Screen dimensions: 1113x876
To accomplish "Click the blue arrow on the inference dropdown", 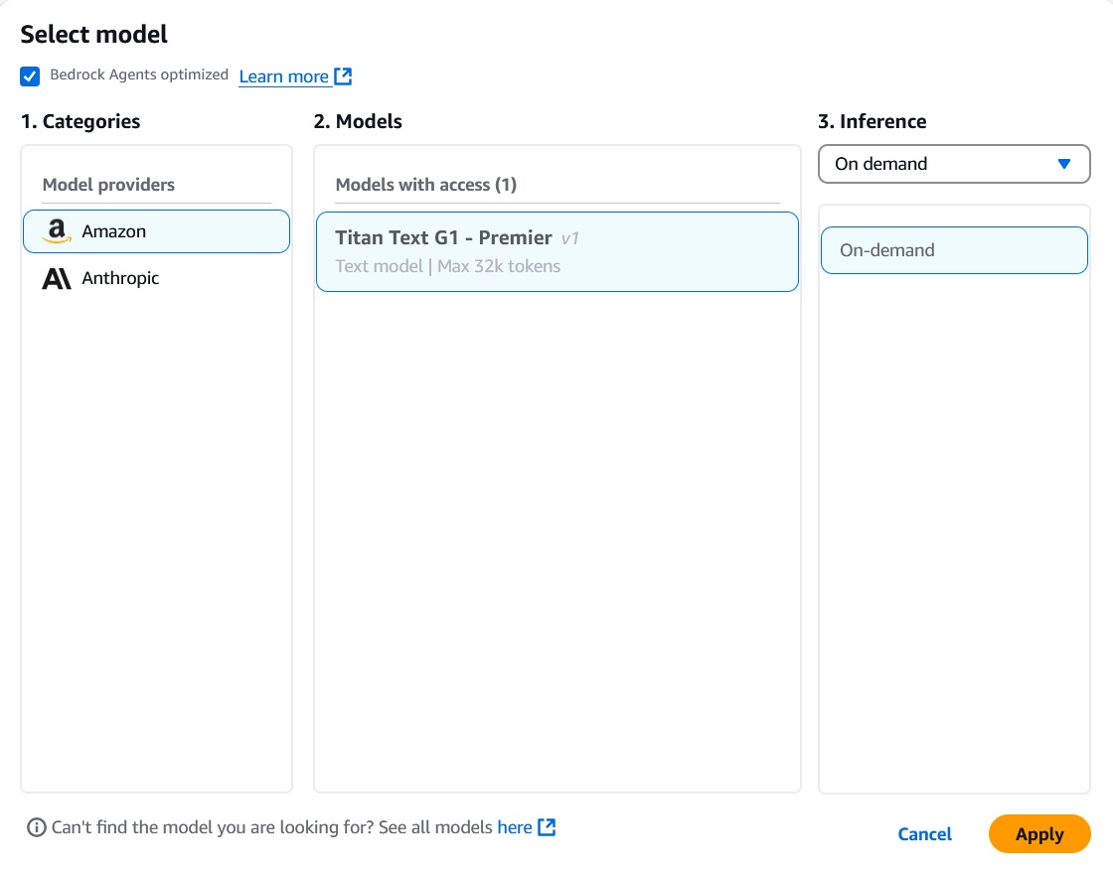I will point(1064,163).
